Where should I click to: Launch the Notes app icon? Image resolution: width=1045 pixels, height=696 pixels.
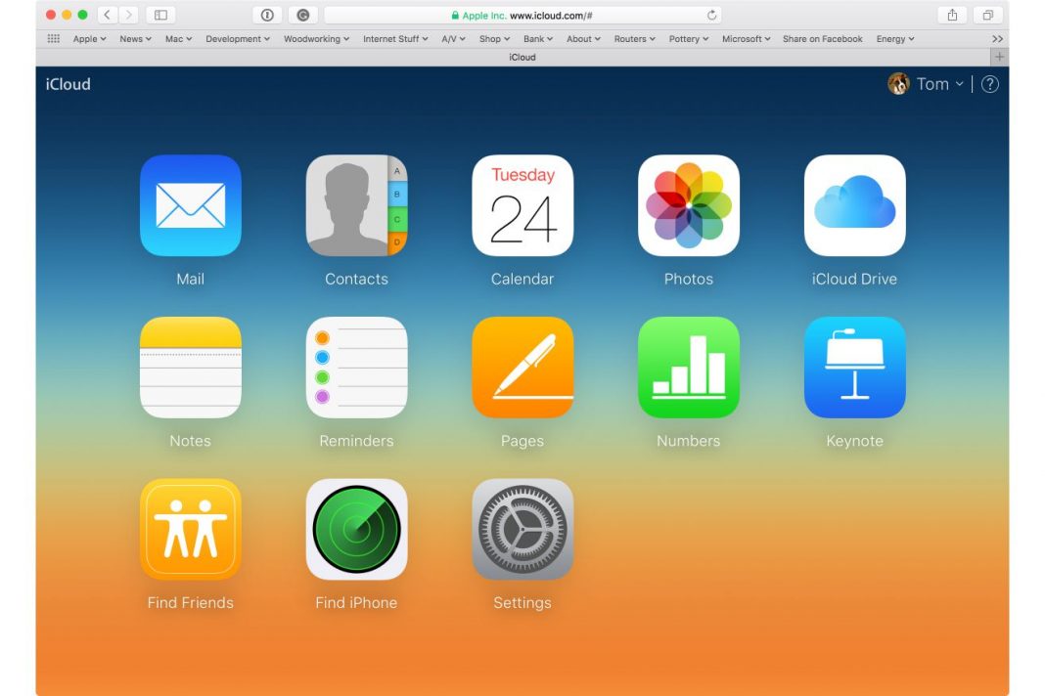(191, 368)
